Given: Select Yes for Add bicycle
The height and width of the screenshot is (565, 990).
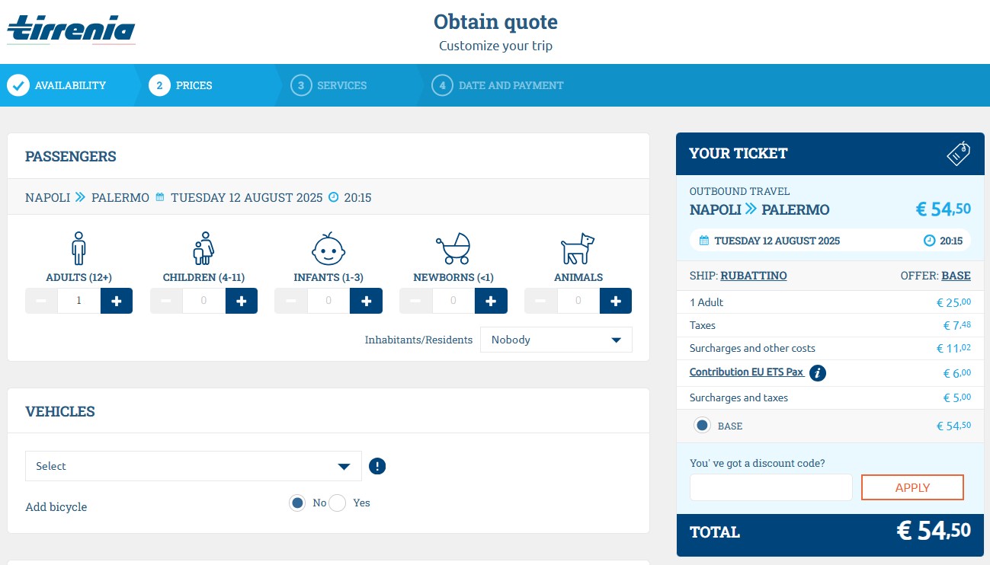Looking at the screenshot, I should 338,503.
